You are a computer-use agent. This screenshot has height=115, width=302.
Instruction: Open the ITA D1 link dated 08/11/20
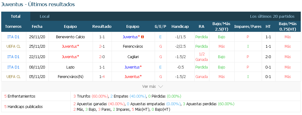13,67
